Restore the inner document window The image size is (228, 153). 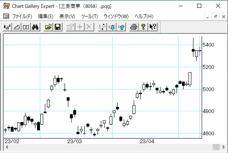pos(216,16)
